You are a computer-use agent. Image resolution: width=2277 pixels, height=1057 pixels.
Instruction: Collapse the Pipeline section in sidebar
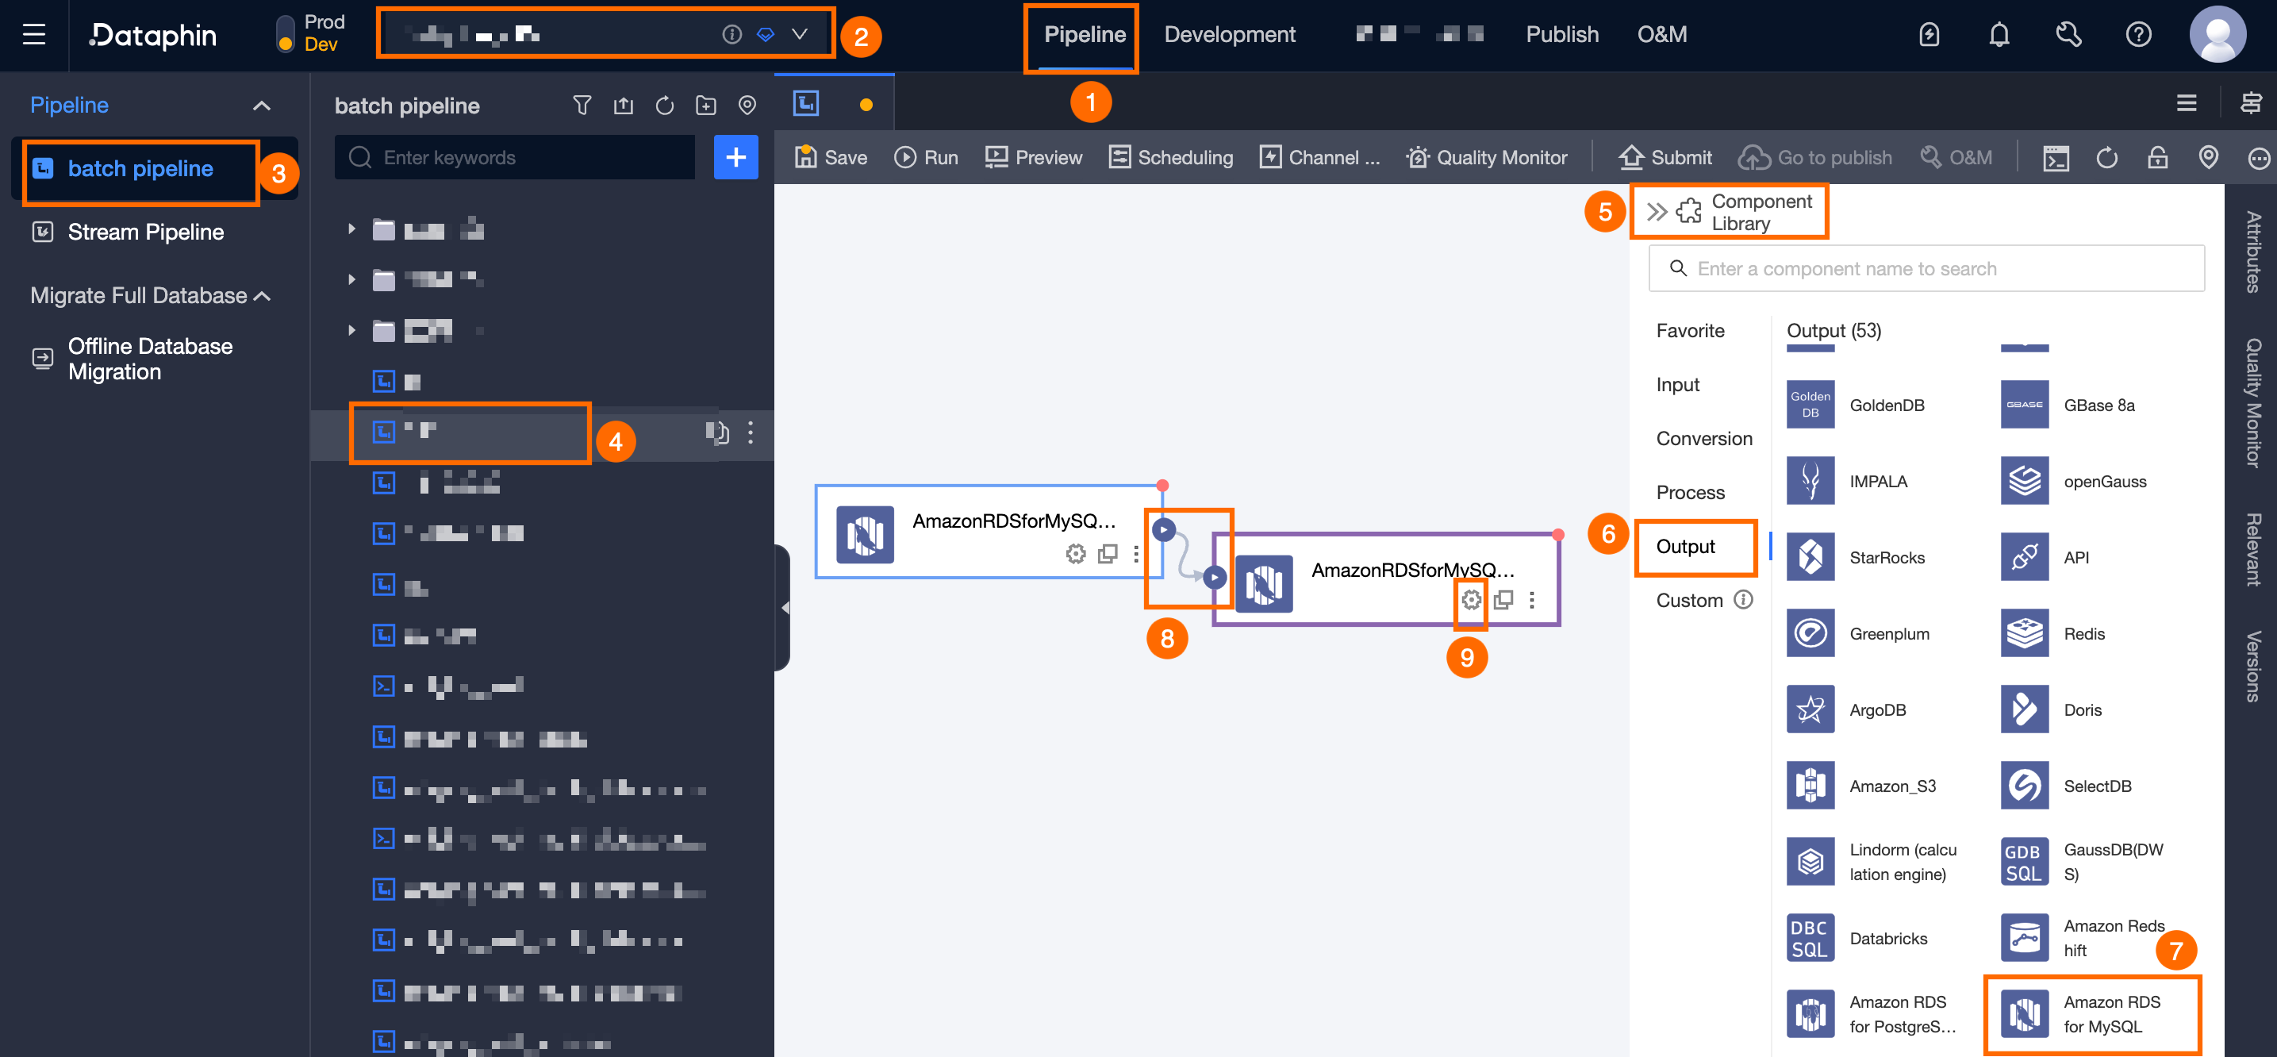[x=261, y=106]
